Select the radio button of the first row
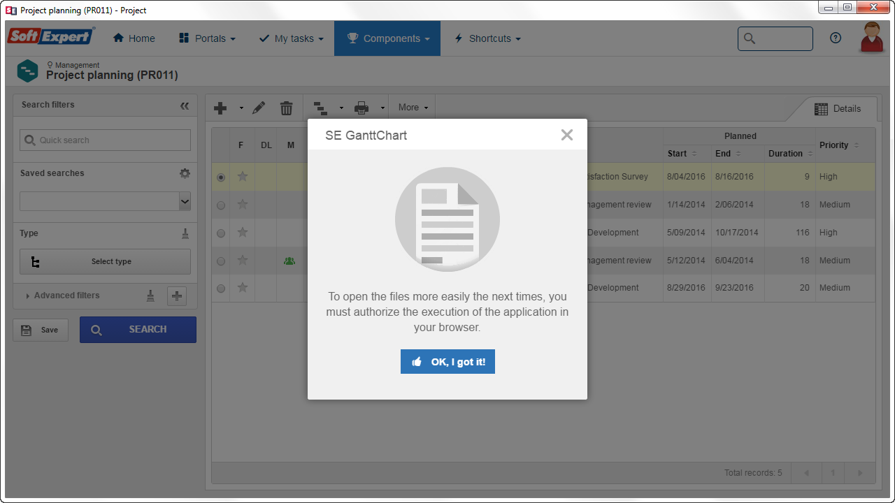This screenshot has height=503, width=895. click(221, 177)
